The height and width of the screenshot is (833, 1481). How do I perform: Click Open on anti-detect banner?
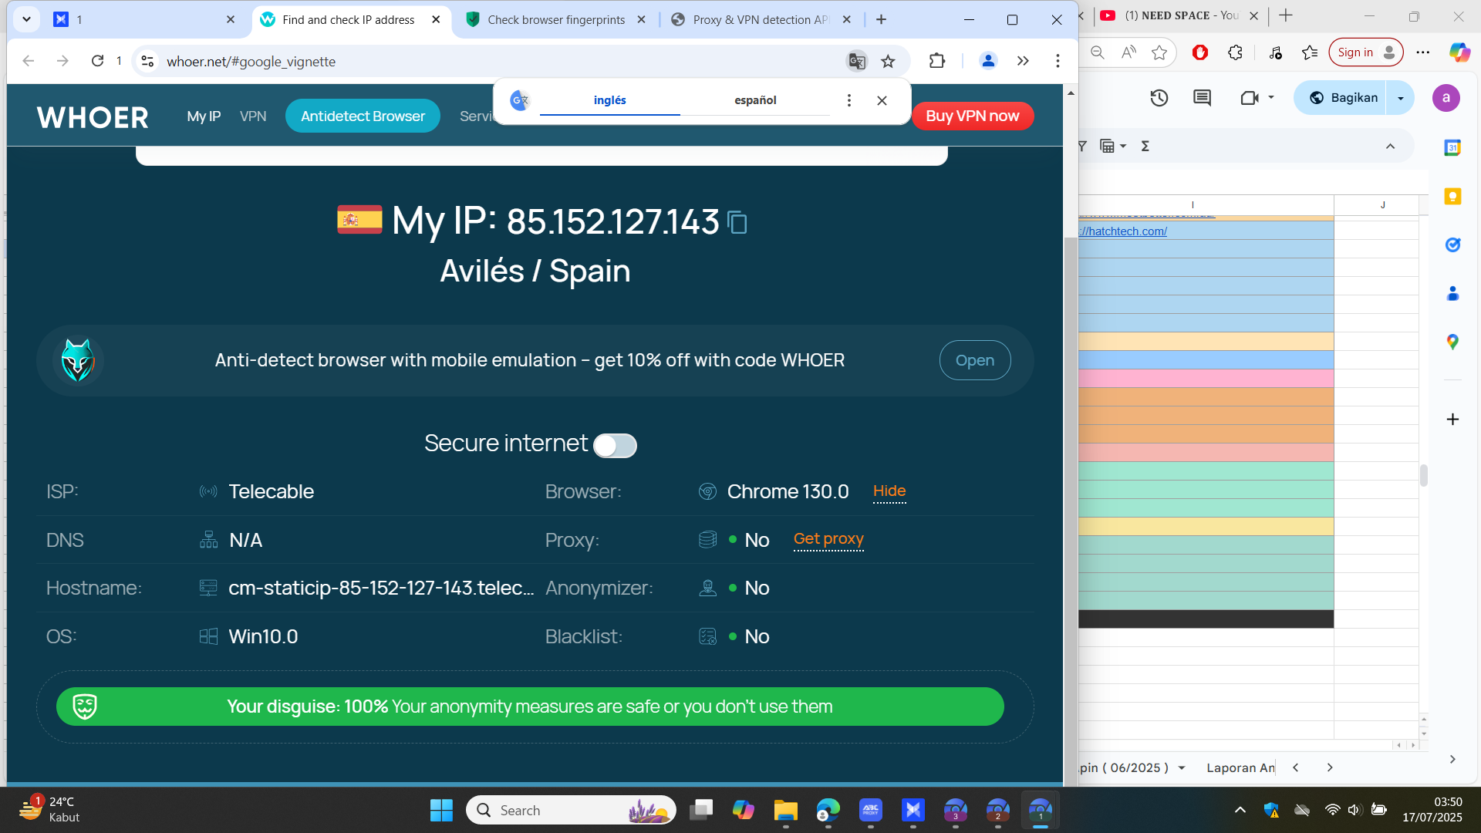pyautogui.click(x=975, y=360)
